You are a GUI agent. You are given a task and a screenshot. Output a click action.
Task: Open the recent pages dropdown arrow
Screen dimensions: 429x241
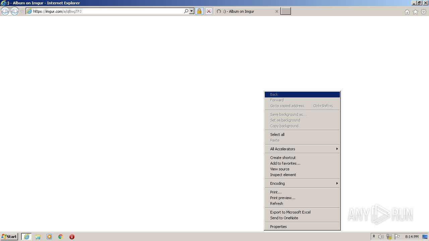click(x=22, y=11)
